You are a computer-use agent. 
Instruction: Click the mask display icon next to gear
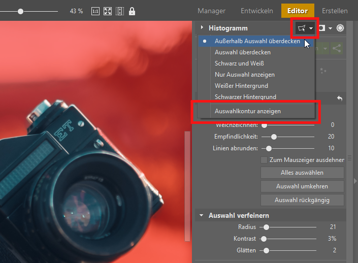click(322, 28)
